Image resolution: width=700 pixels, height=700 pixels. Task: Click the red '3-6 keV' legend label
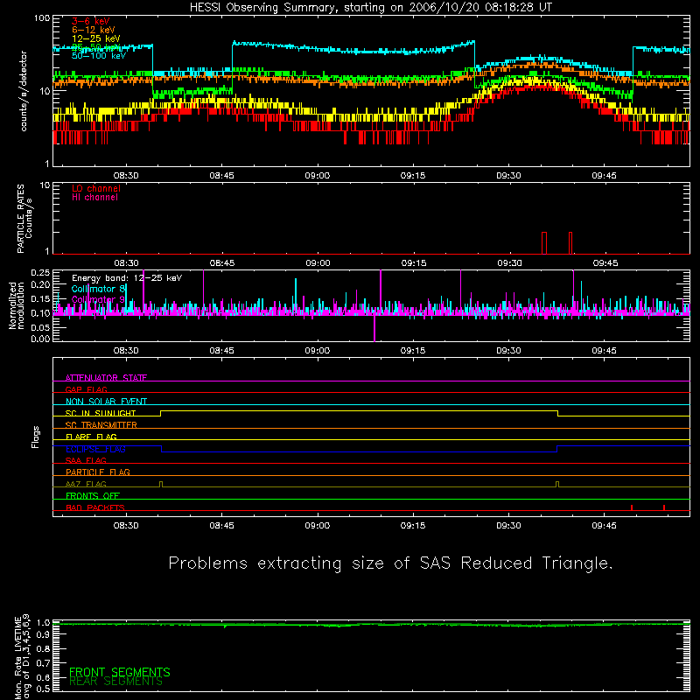click(91, 21)
